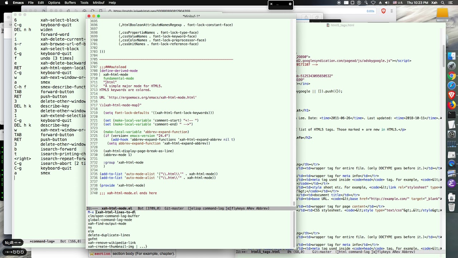Open Launchpad rocket in the Dock

coord(452,66)
